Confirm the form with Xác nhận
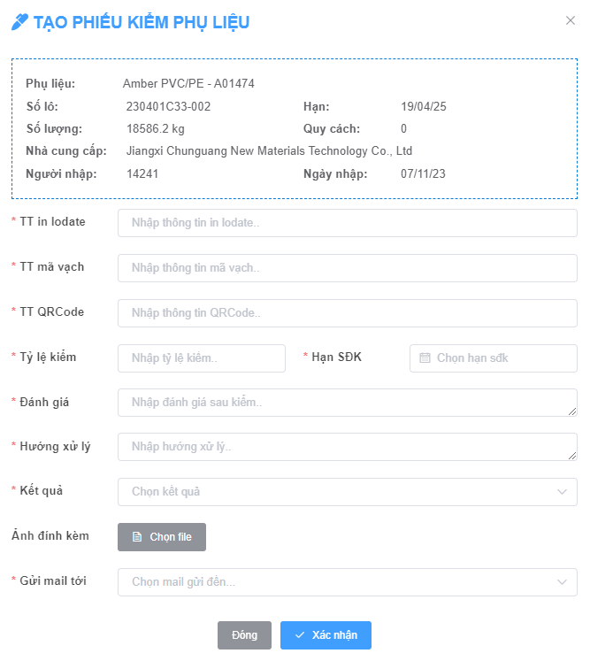Screen dimensions: 590x661 tap(326, 635)
